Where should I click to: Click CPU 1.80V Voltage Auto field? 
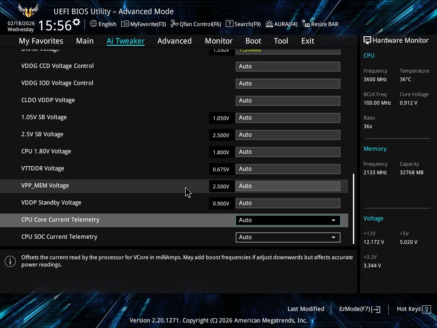[x=288, y=152]
